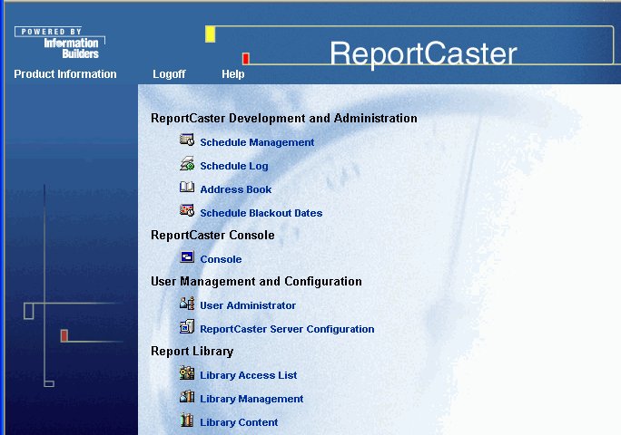
Task: Open ReportCaster Server Configuration link
Action: pos(287,329)
